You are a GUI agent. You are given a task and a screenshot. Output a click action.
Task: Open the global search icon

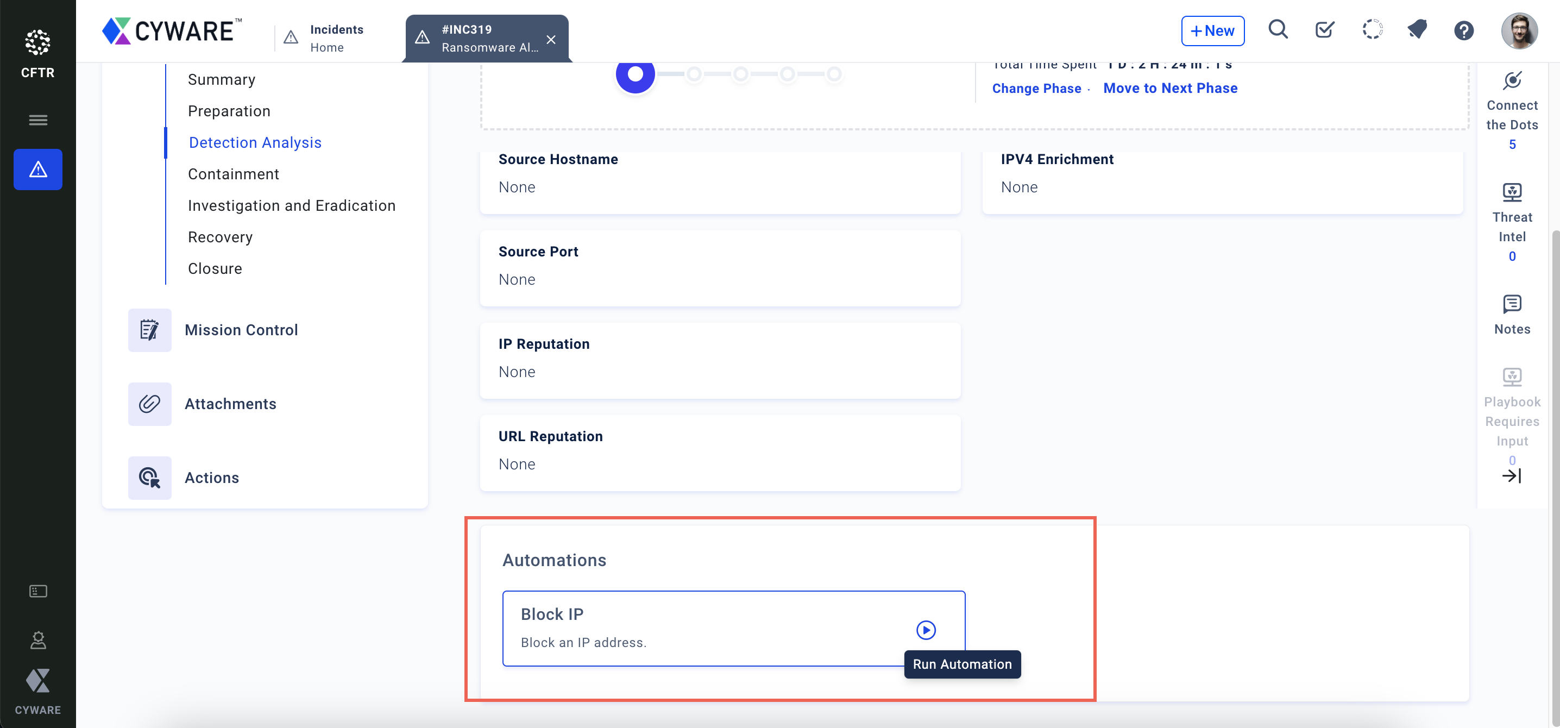[x=1277, y=30]
